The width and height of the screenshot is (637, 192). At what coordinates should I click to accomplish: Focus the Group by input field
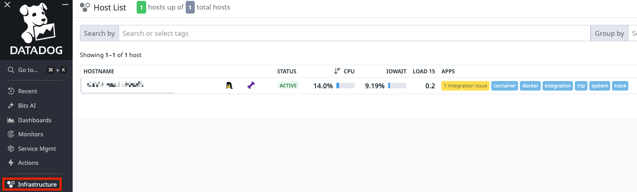[633, 33]
